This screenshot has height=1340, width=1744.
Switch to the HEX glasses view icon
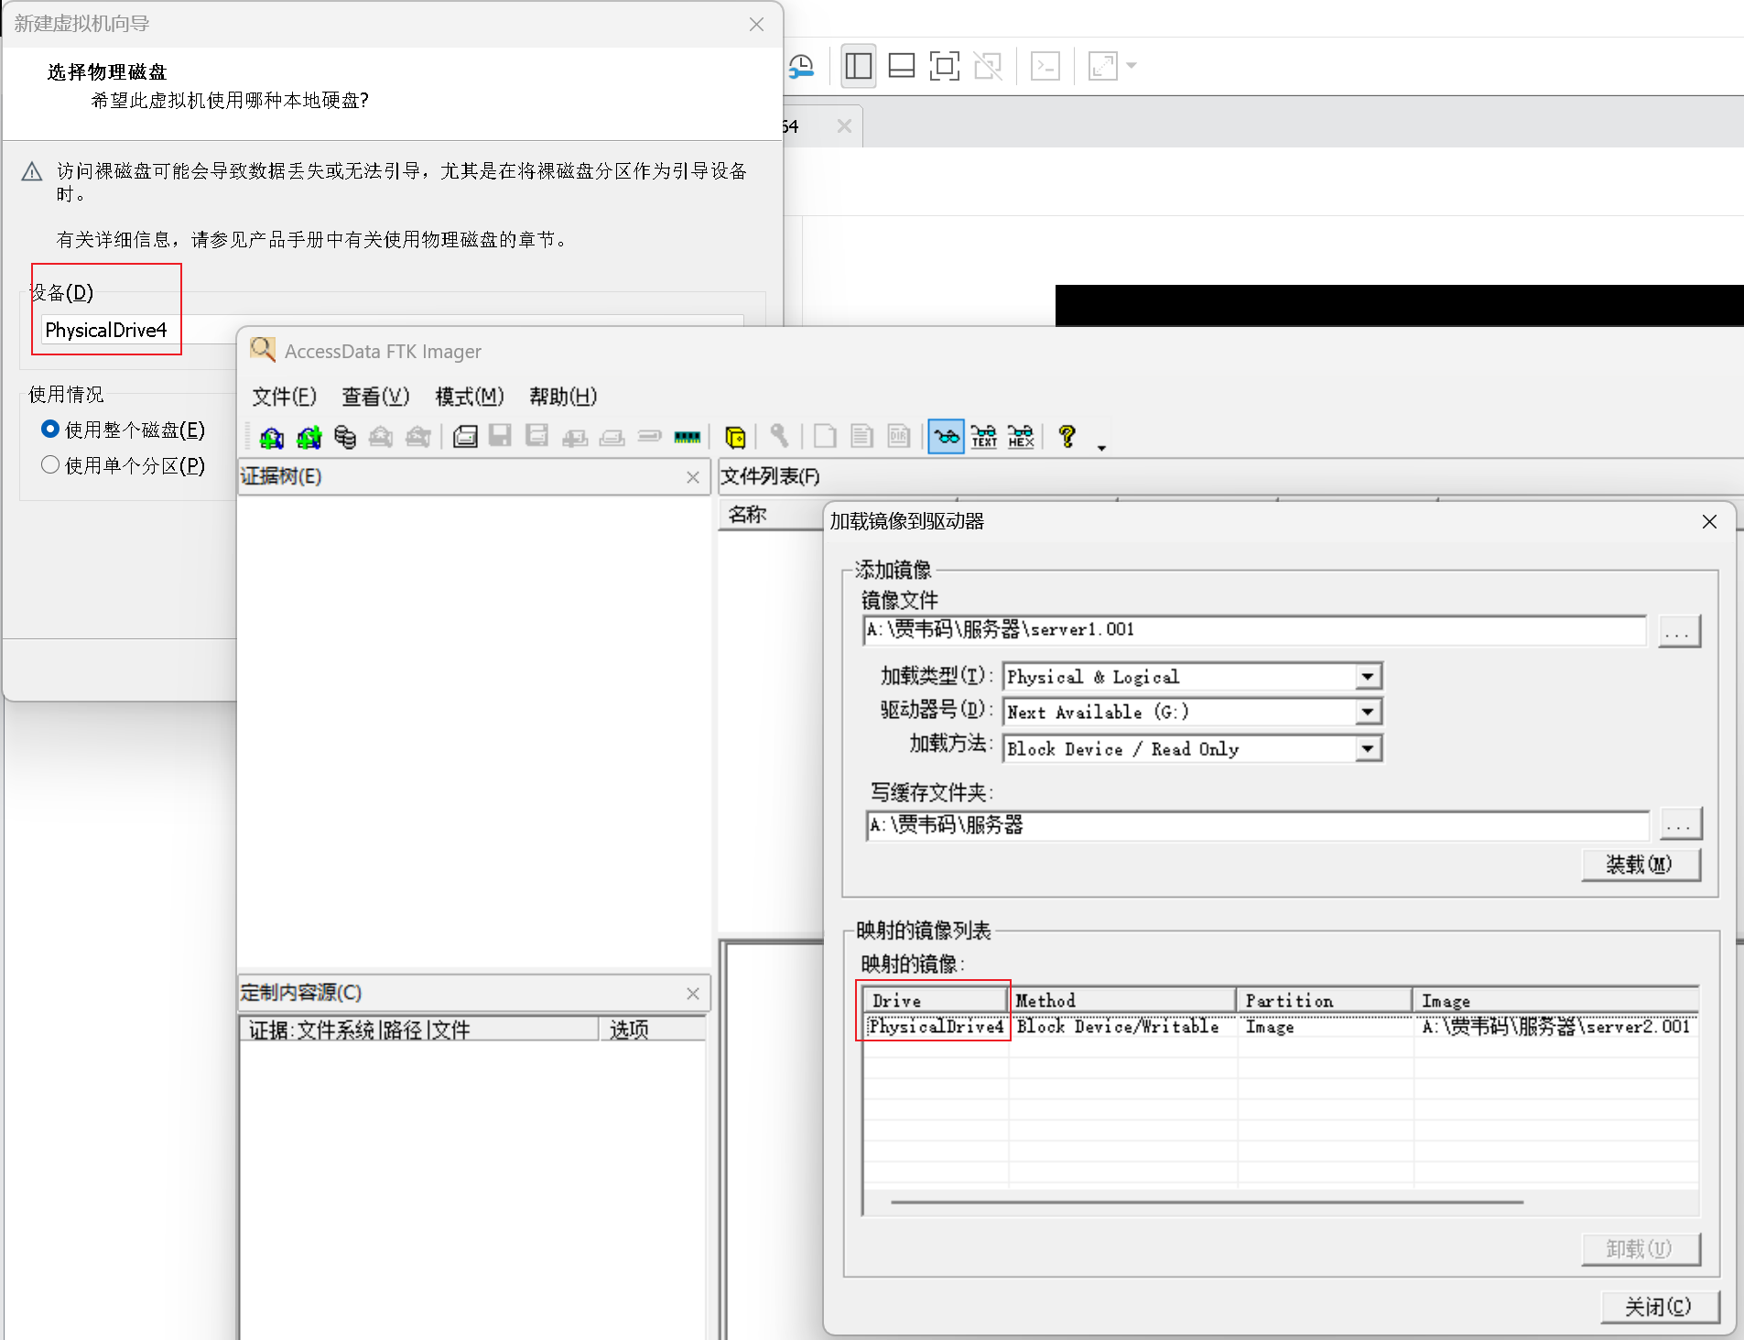coord(1021,437)
